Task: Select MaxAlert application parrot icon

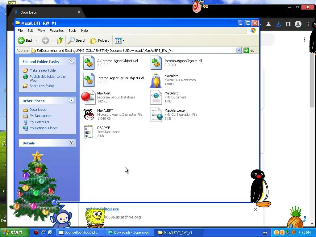Action: click(156, 80)
